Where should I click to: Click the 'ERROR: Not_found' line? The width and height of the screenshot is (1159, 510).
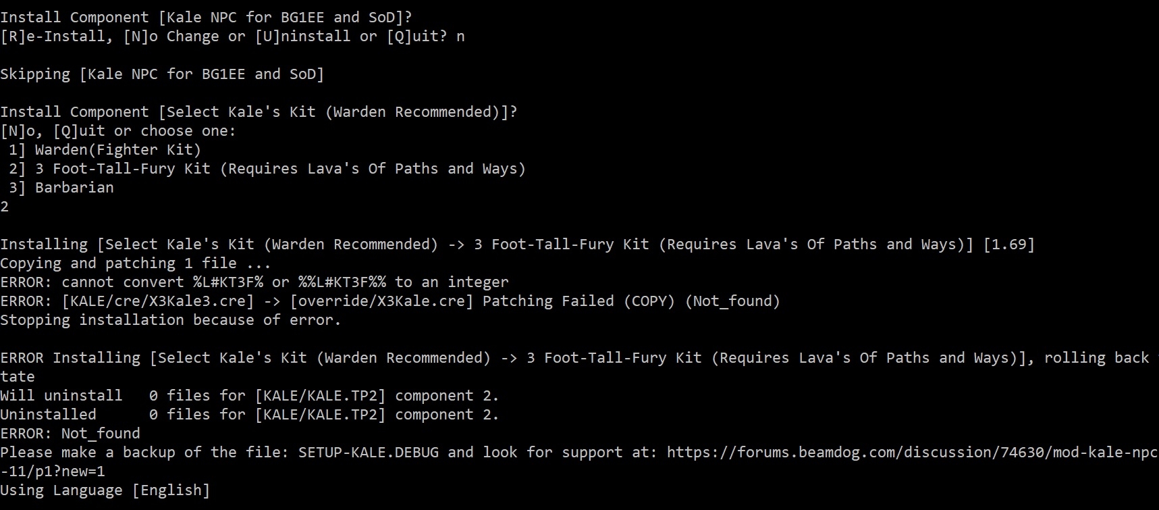(70, 434)
